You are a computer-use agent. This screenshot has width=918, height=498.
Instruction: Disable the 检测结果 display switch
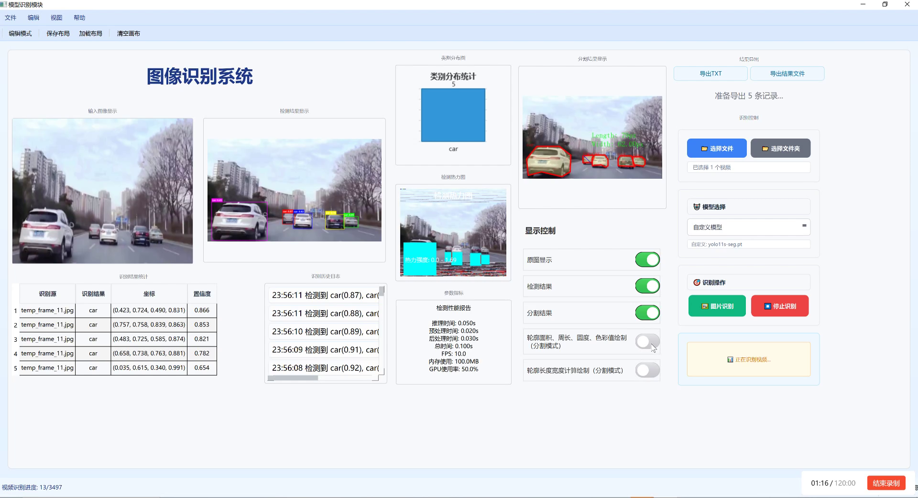click(647, 286)
